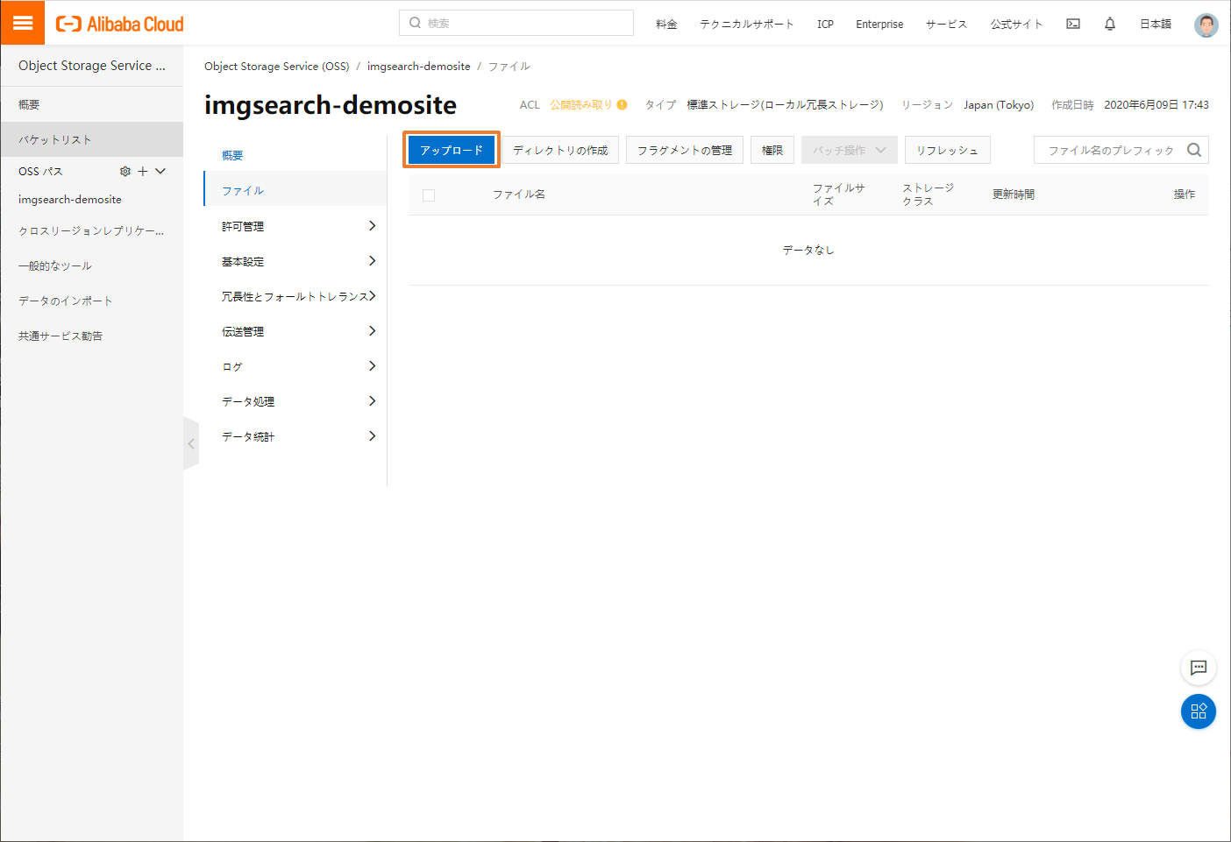Viewport: 1231px width, 842px height.
Task: Select the ファイル tab in bucket menu
Action: point(295,189)
